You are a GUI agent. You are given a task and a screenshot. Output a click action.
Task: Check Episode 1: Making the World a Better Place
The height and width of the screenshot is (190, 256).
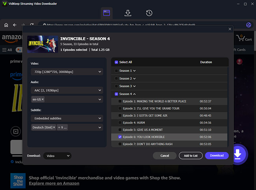pos(120,101)
